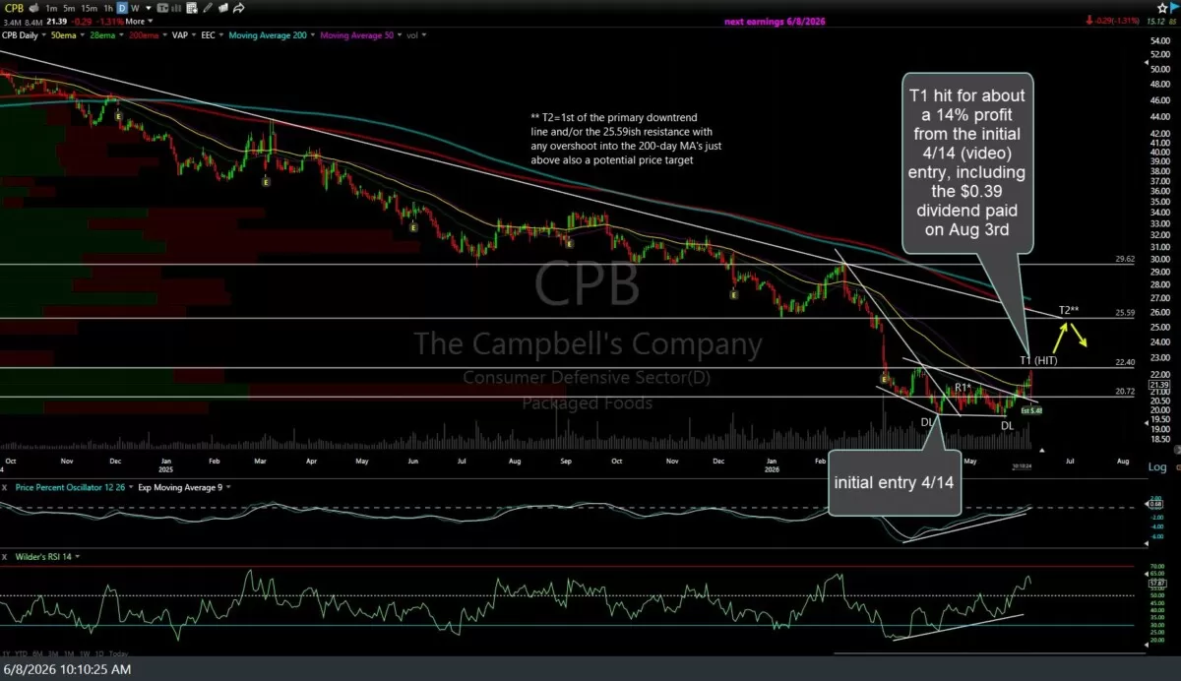Select the 1M range shortcut
Screen dimensions: 1181x681
[69, 654]
